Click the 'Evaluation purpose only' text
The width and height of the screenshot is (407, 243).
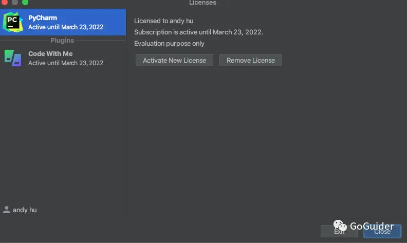pyautogui.click(x=169, y=43)
